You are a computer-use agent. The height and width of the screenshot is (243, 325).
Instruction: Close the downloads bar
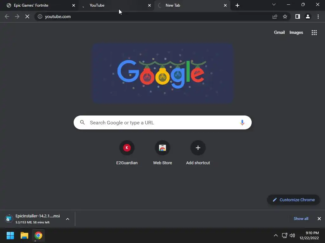319,219
